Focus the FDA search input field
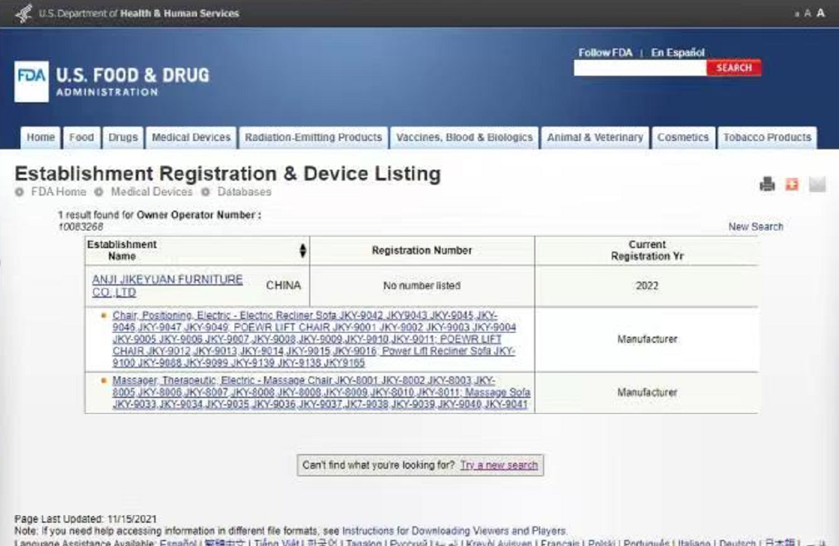839x546 pixels. click(x=640, y=68)
